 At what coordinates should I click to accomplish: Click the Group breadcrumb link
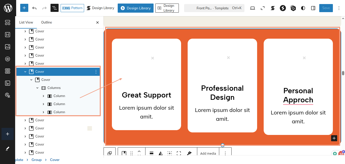(37, 160)
